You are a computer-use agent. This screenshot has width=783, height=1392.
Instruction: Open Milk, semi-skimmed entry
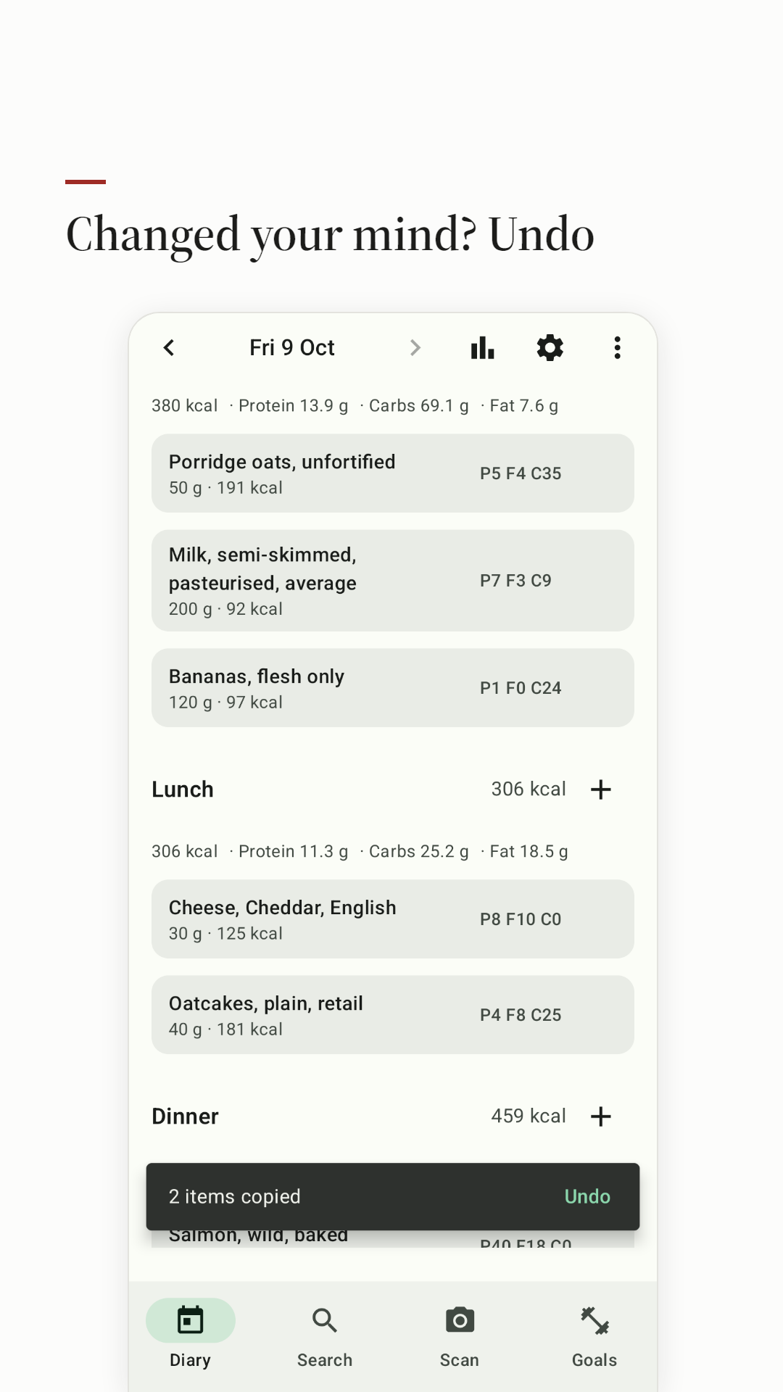pos(393,581)
